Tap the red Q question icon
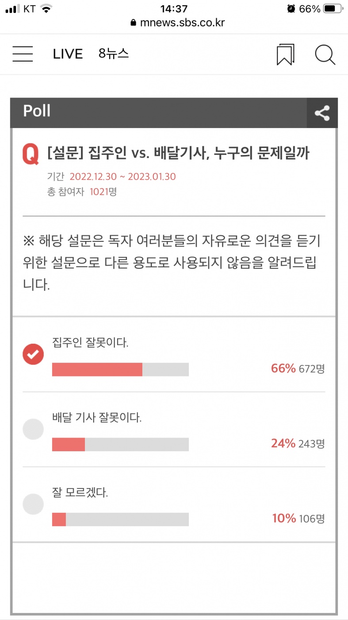348x620 pixels. [31, 154]
